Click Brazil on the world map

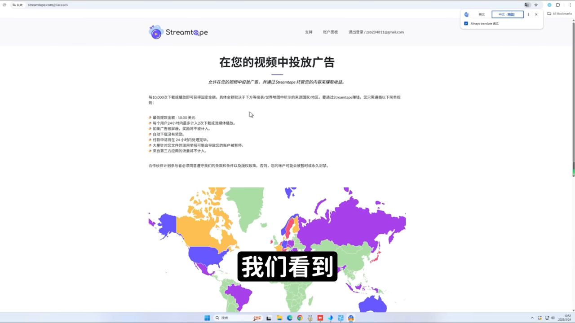(238, 296)
